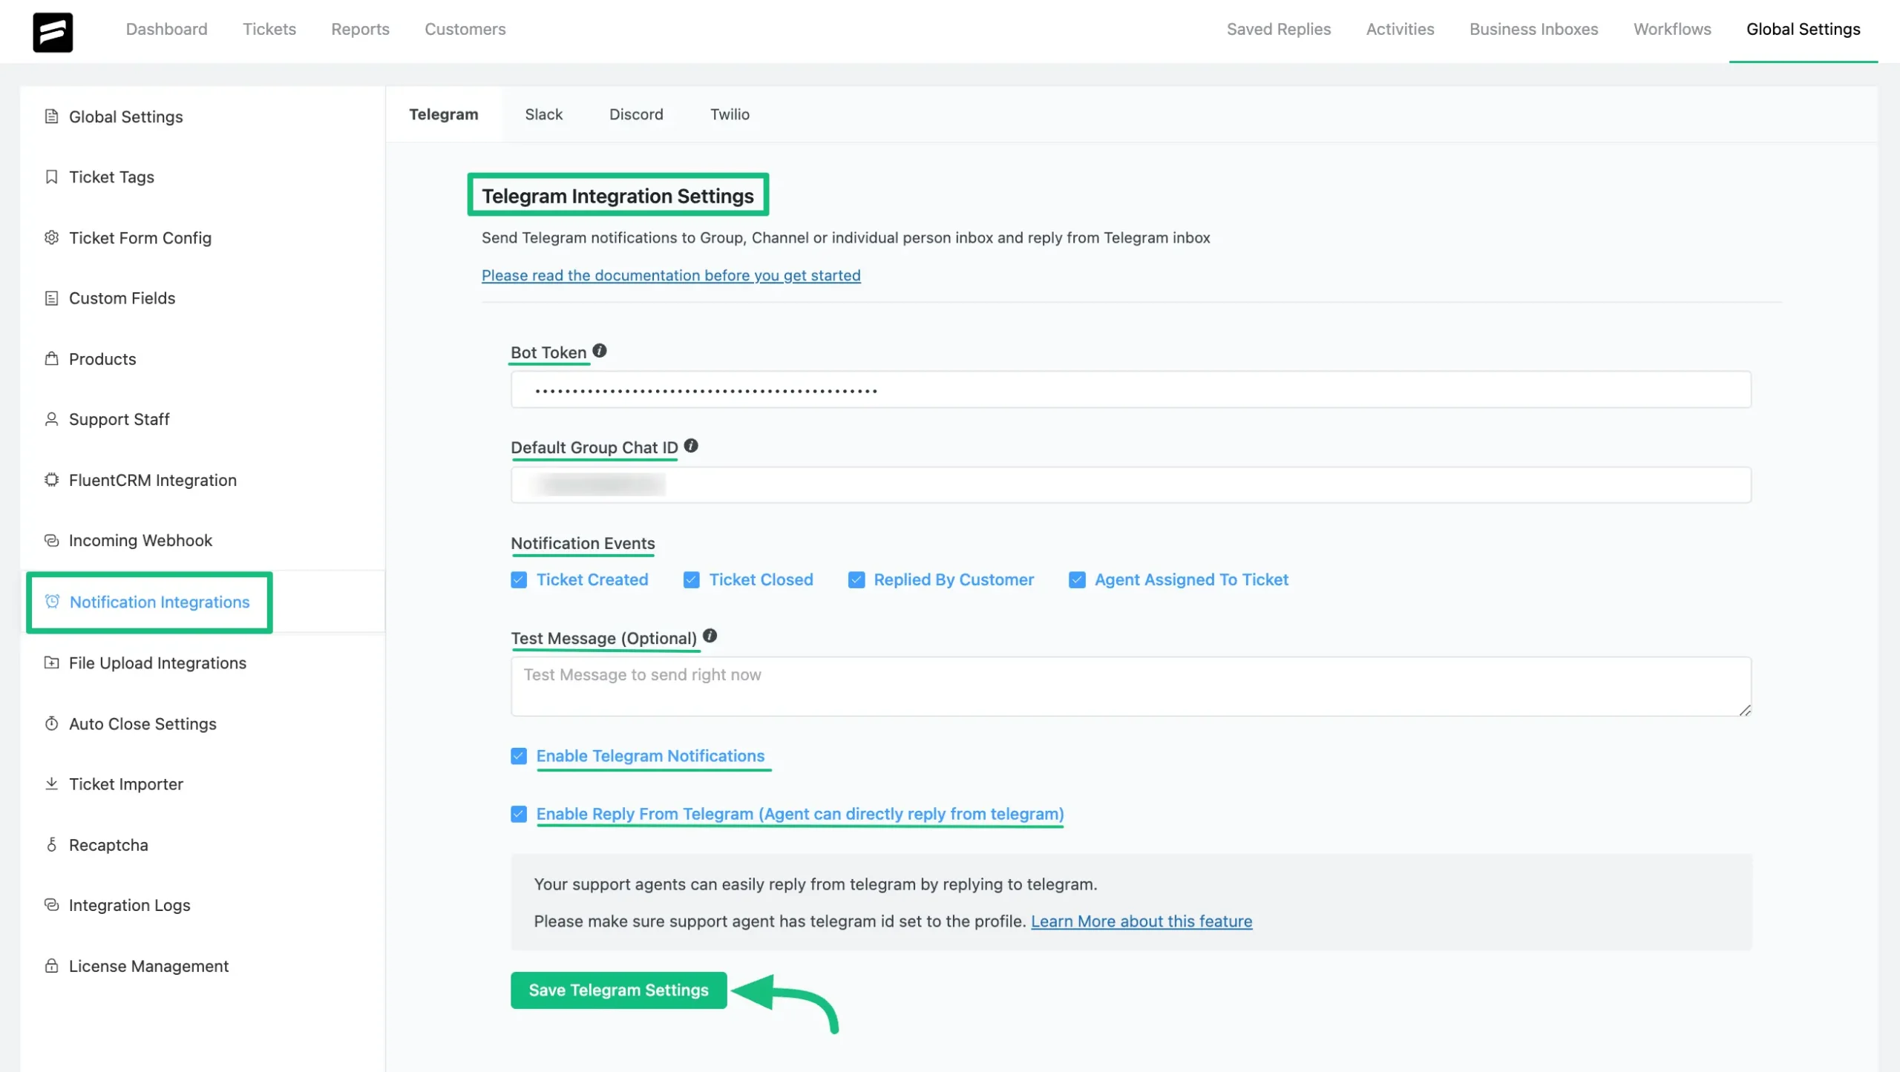Open Support Staff settings in sidebar

pyautogui.click(x=119, y=419)
